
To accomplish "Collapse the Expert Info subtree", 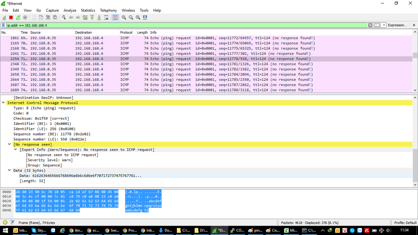I will 16,150.
